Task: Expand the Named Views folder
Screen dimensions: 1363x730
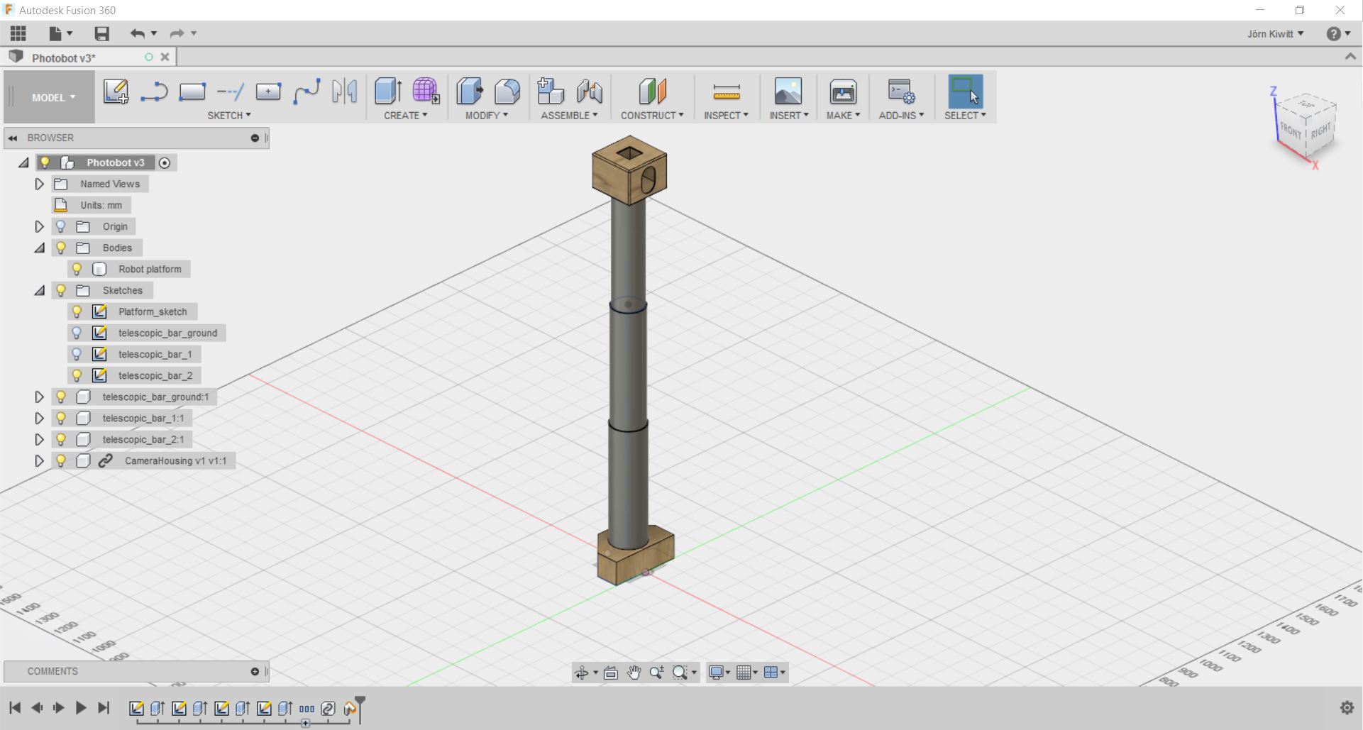Action: pos(40,184)
